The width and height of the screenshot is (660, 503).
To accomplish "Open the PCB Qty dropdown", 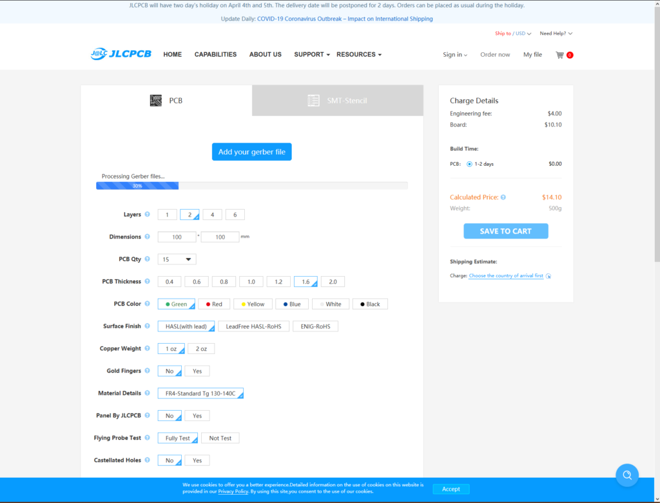I will 177,259.
